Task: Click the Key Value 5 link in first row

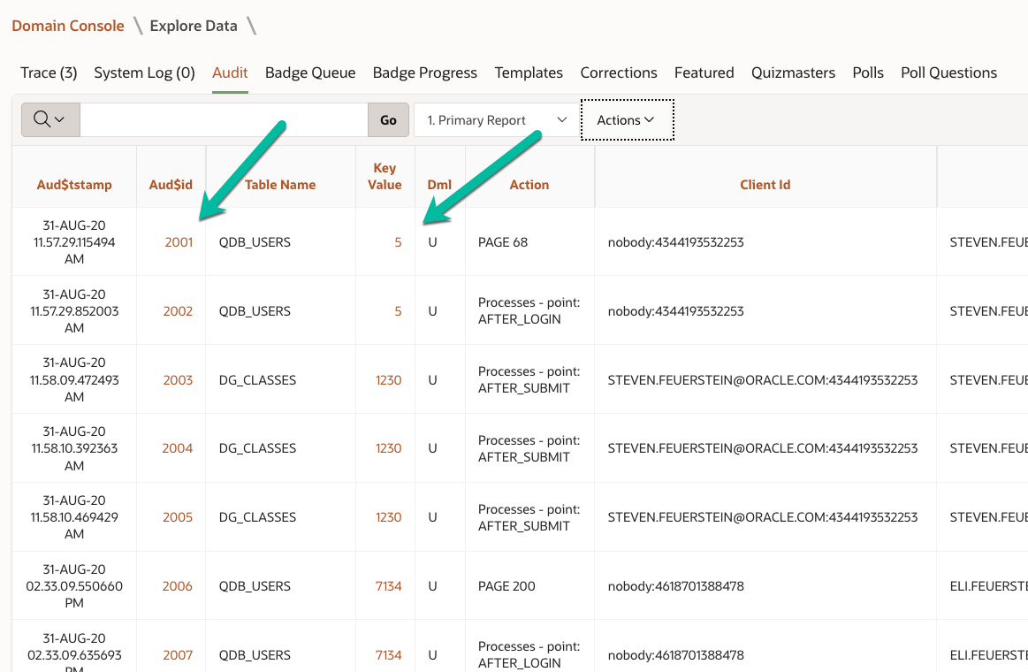Action: (397, 241)
